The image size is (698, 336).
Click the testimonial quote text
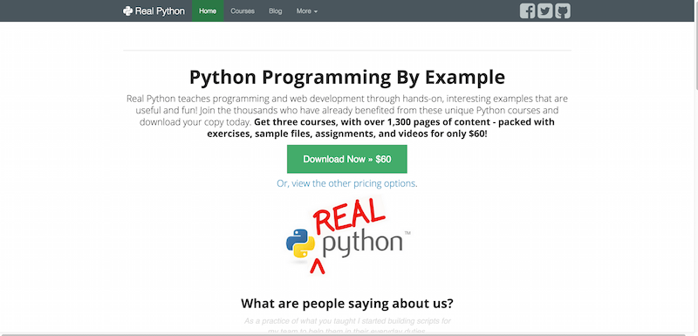point(347,326)
